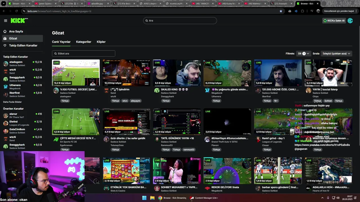
Task: Open İzleyici (çoktan aza) sort dropdown
Action: [x=336, y=54]
